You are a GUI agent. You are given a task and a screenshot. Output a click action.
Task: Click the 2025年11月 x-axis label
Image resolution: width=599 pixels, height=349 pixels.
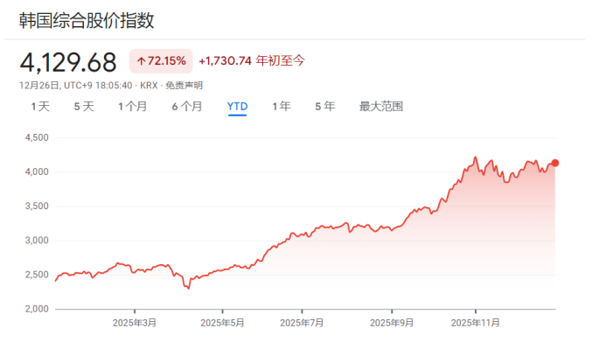tap(475, 323)
